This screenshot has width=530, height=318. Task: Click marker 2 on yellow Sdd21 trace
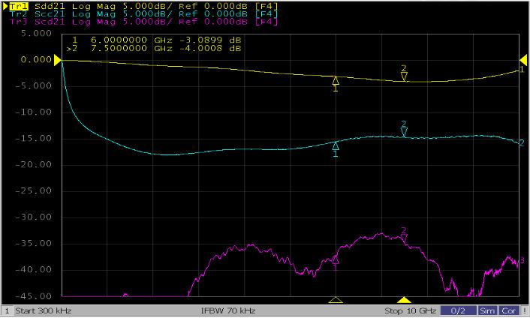click(x=404, y=75)
